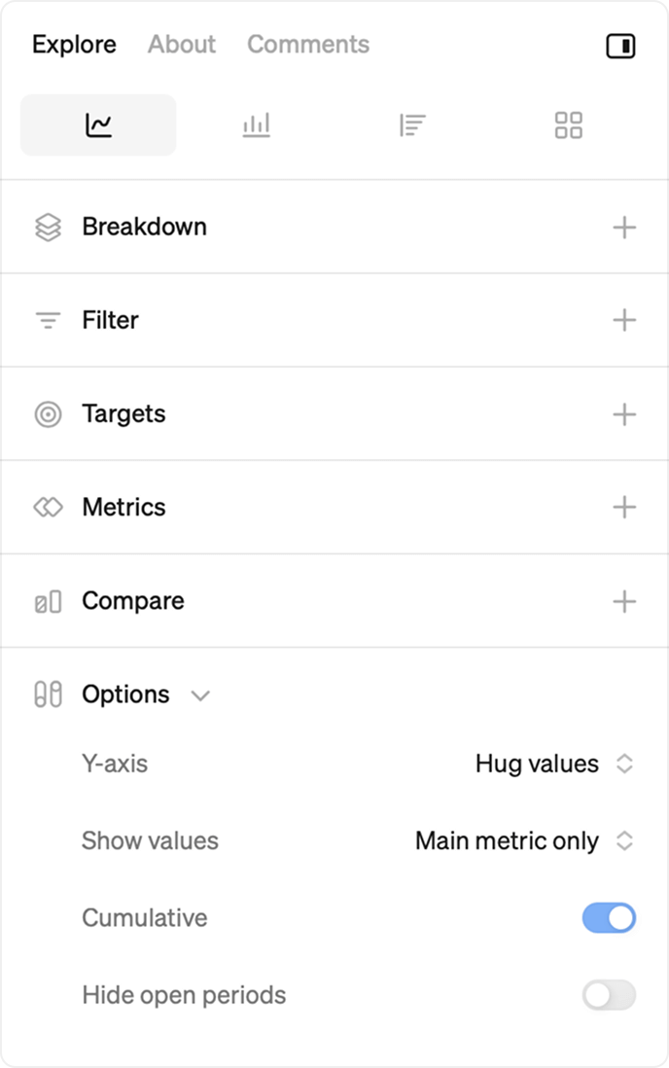Select the grid tiles view icon
Image resolution: width=669 pixels, height=1068 pixels.
[568, 125]
